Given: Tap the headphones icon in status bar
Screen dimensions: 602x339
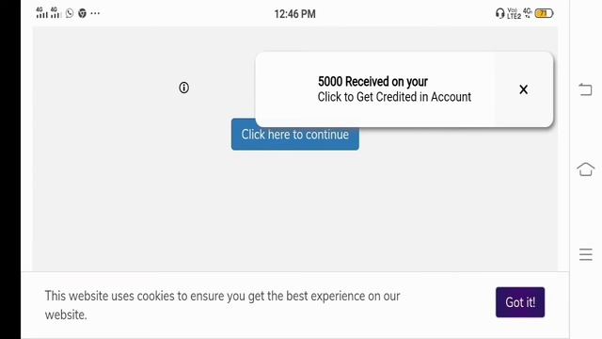Looking at the screenshot, I should click(499, 14).
